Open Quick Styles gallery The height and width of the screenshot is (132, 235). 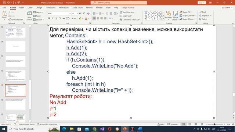[x=176, y=16]
